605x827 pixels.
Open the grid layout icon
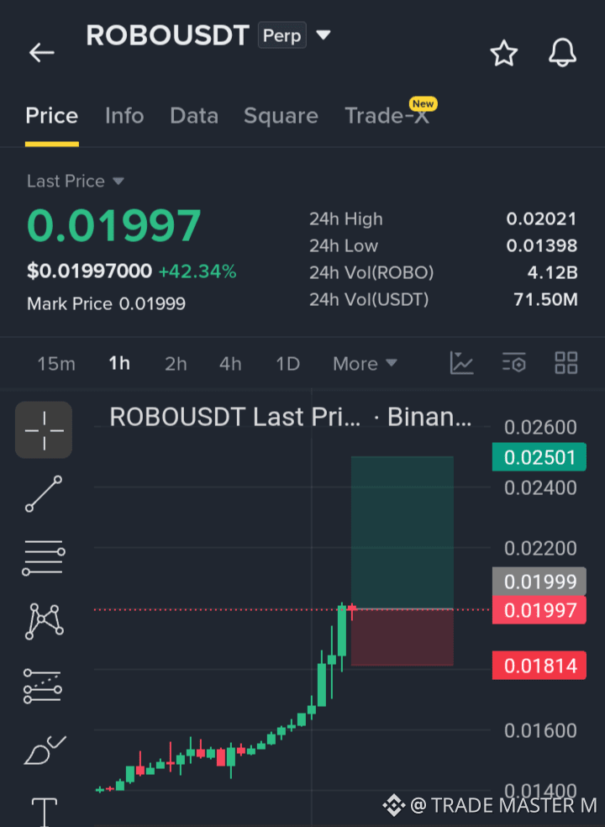click(x=566, y=363)
